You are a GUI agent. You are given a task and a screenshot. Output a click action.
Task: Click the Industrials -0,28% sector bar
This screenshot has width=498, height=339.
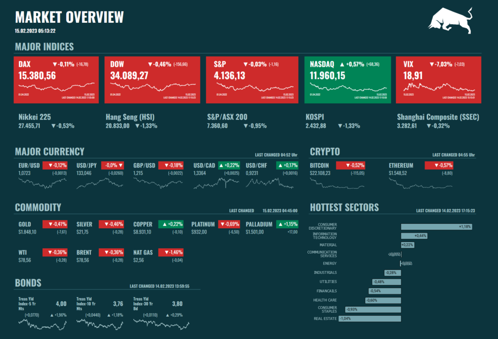392,273
